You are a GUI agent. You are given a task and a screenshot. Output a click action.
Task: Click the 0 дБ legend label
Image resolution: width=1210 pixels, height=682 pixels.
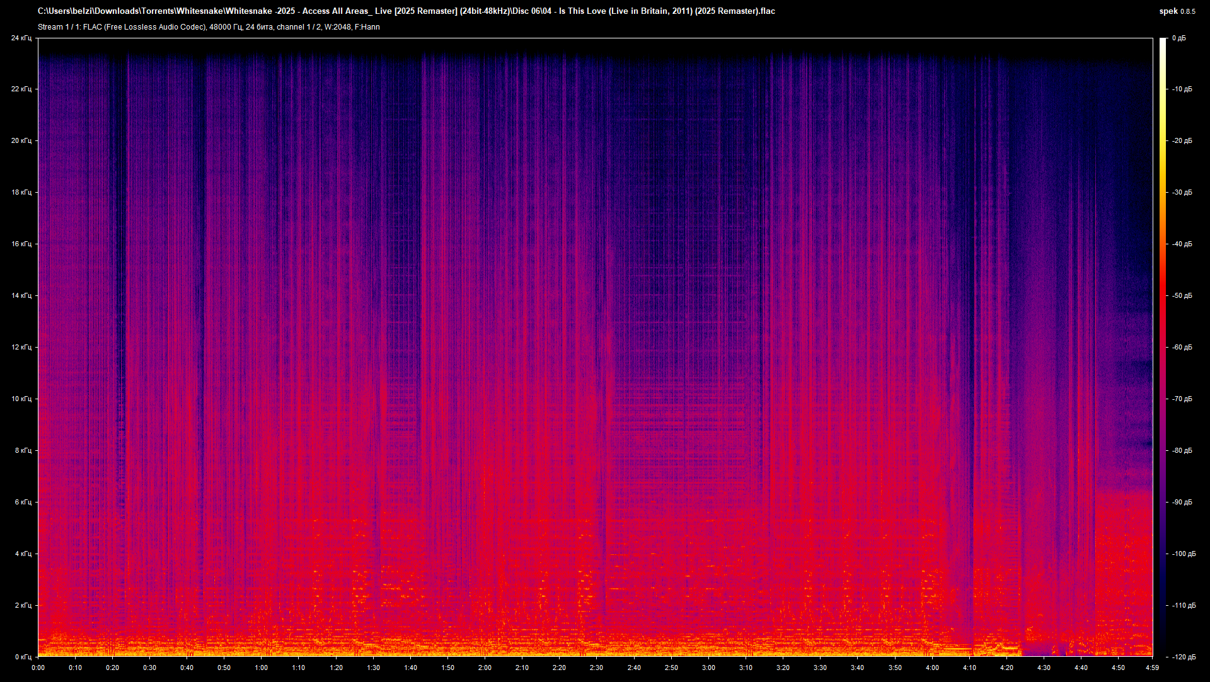pos(1180,39)
